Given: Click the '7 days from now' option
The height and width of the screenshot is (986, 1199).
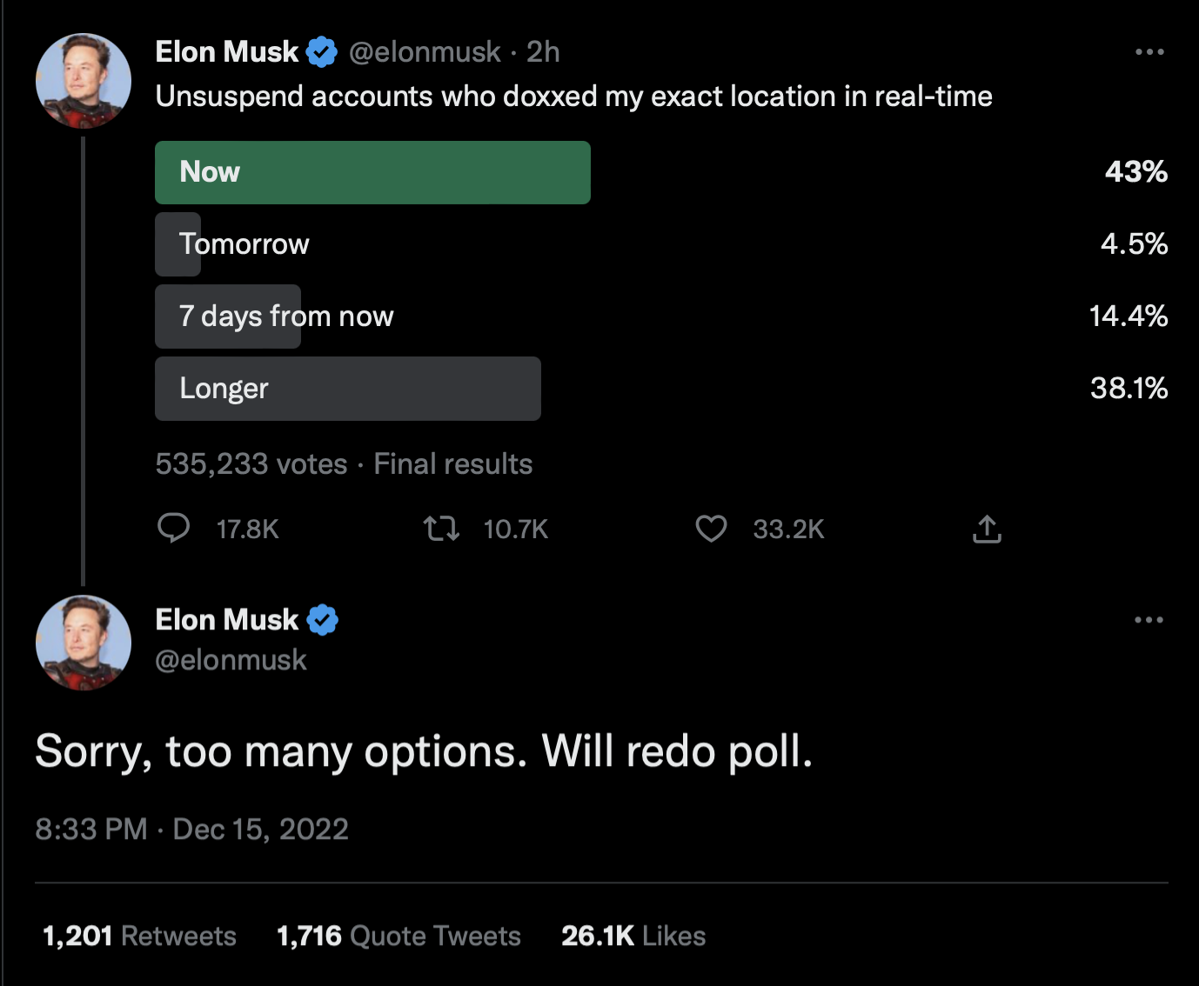Looking at the screenshot, I should coord(285,316).
